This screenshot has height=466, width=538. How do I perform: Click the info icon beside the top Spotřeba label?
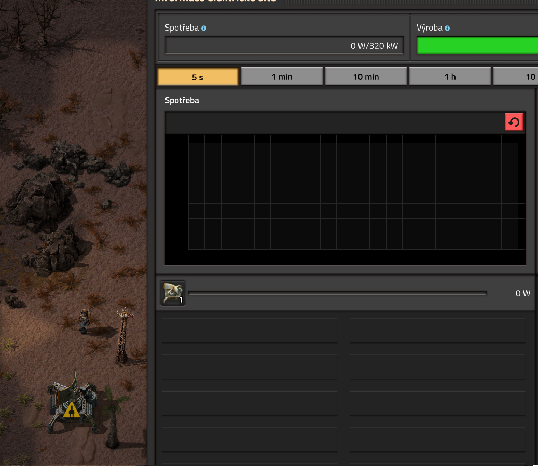(204, 28)
